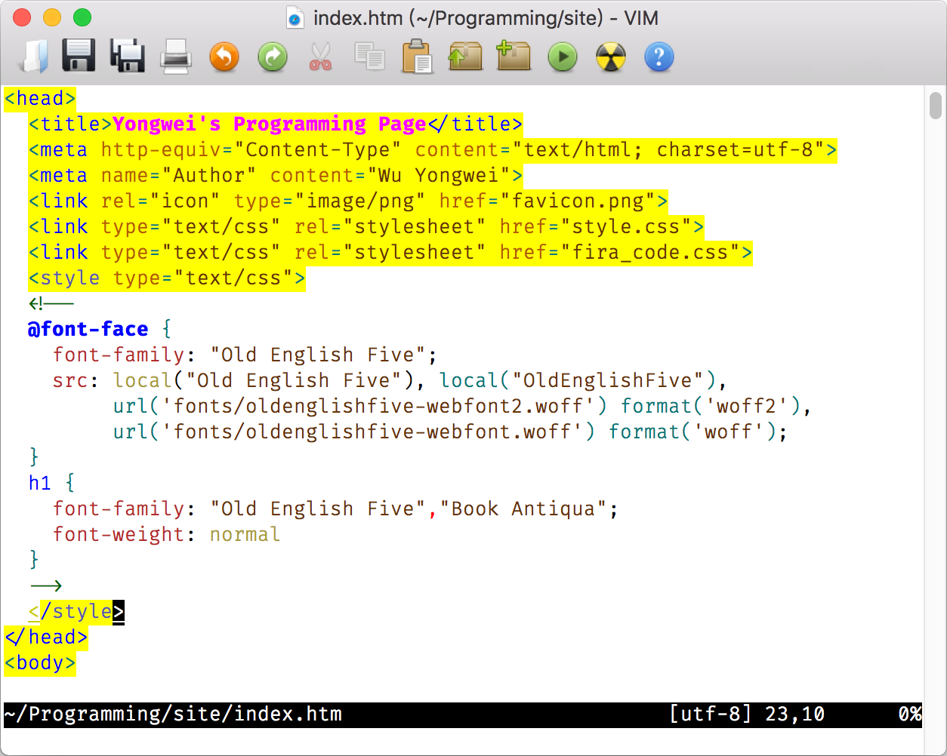
Task: Undo the last edit
Action: click(224, 57)
